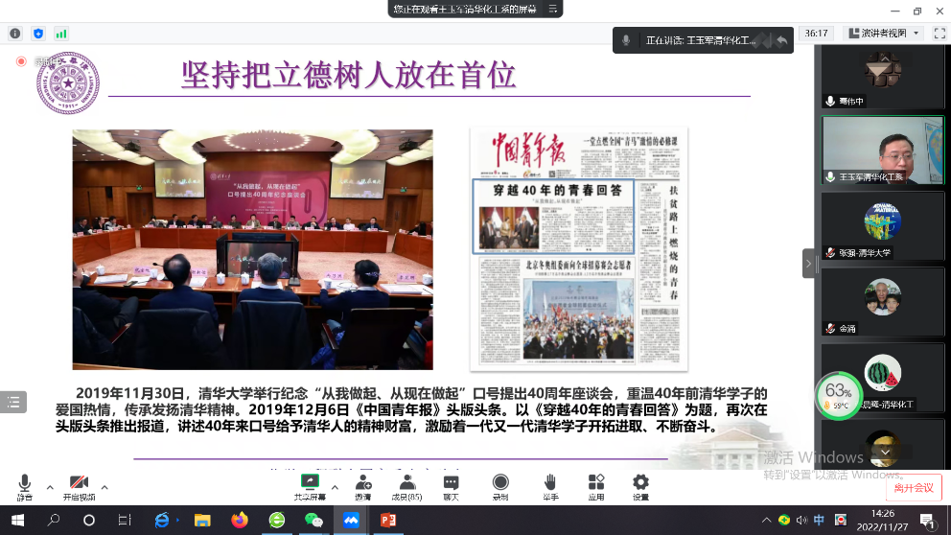The image size is (951, 535).
Task: Click the volume speaker tray icon
Action: (801, 521)
